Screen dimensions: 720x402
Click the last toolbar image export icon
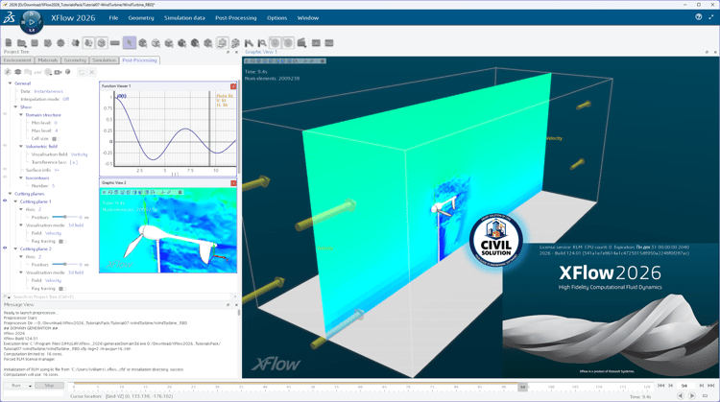click(329, 42)
